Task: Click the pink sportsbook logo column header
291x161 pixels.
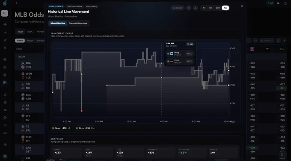Action: [x=252, y=49]
